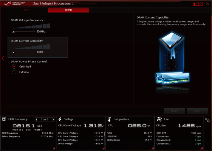Open the red grid layout icon
The image size is (212, 151).
(198, 4)
